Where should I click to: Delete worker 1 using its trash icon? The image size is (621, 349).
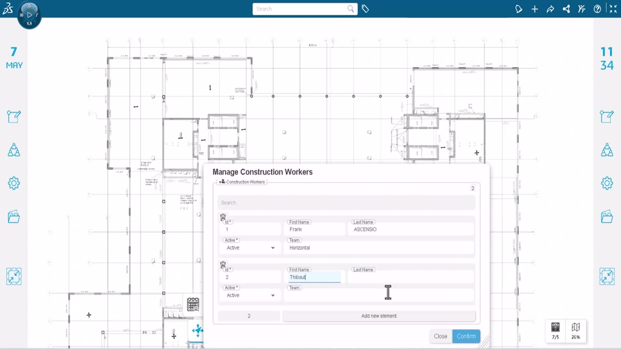tap(223, 217)
